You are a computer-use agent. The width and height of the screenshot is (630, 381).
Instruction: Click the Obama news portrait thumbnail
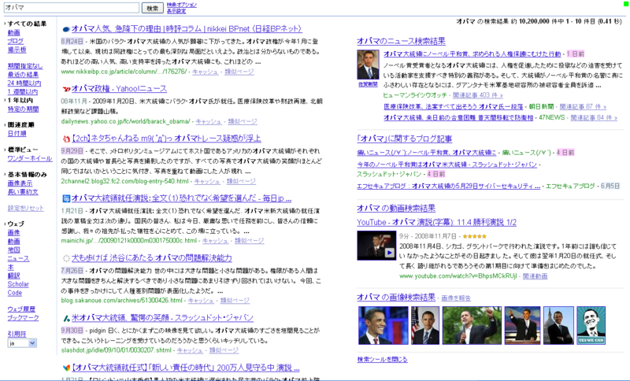click(x=368, y=65)
